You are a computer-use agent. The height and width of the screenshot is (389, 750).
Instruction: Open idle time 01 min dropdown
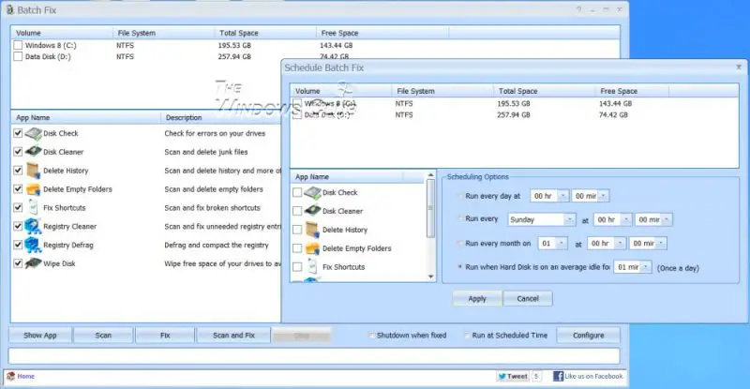coord(646,267)
